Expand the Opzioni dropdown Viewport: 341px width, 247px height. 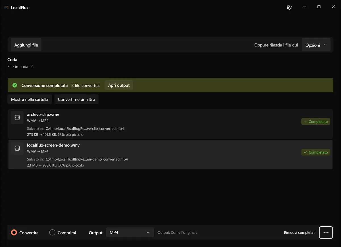316,45
